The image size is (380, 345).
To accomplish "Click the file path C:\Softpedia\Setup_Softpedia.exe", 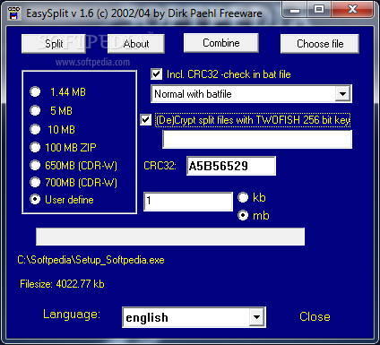I will click(x=91, y=260).
